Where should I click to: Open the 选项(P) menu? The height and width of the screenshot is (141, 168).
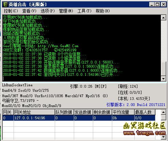48,11
